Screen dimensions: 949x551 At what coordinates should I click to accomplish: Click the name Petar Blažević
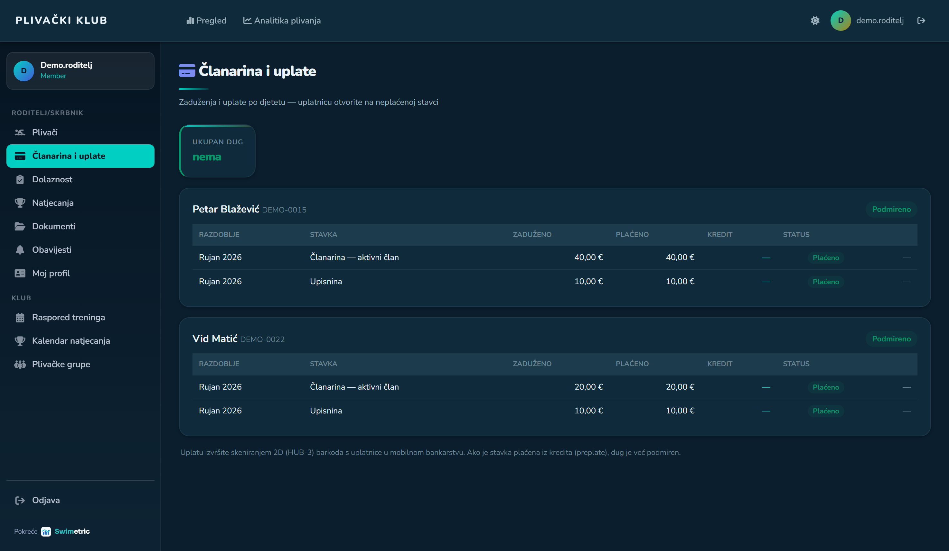[x=226, y=209]
